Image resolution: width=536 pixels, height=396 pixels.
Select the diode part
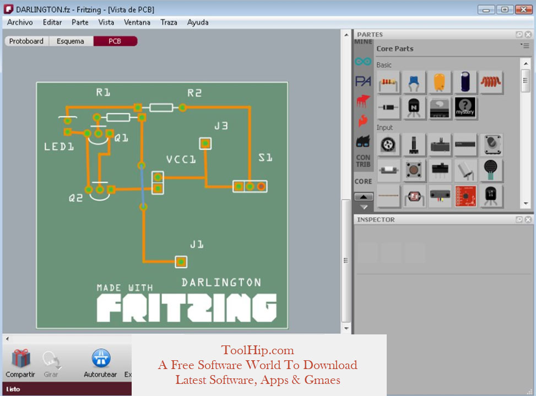click(389, 108)
